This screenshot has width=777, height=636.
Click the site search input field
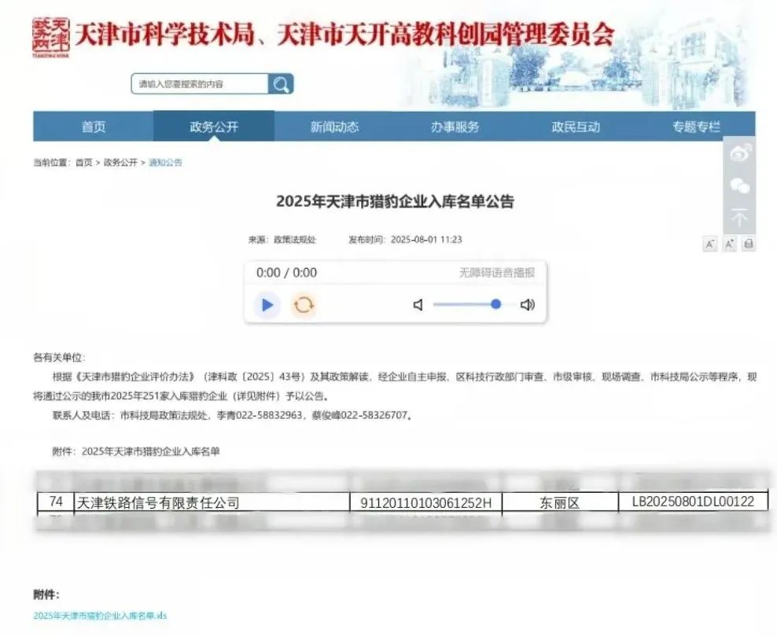click(200, 84)
